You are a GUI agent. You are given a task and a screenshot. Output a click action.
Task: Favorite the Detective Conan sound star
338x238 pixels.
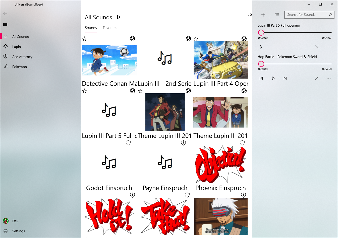(84, 39)
